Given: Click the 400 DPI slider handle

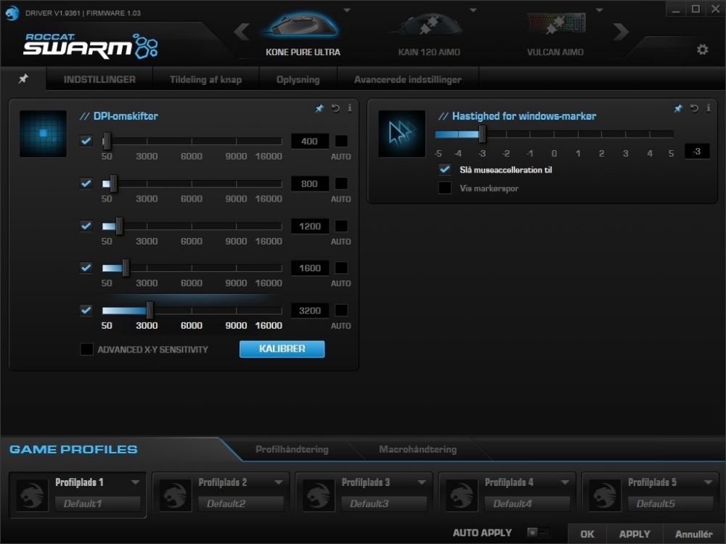Looking at the screenshot, I should point(107,141).
